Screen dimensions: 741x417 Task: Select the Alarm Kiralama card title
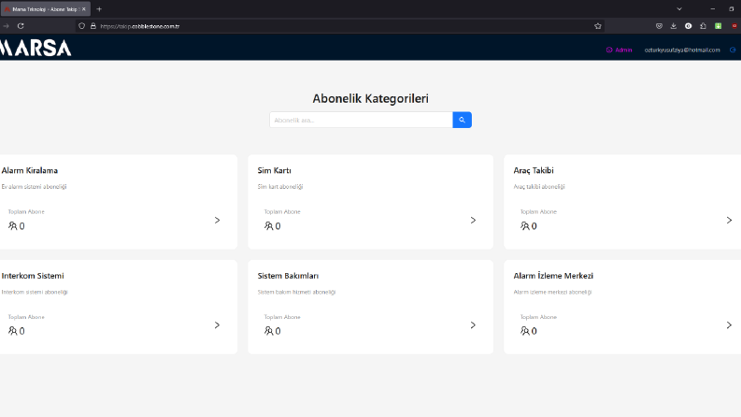pos(30,170)
